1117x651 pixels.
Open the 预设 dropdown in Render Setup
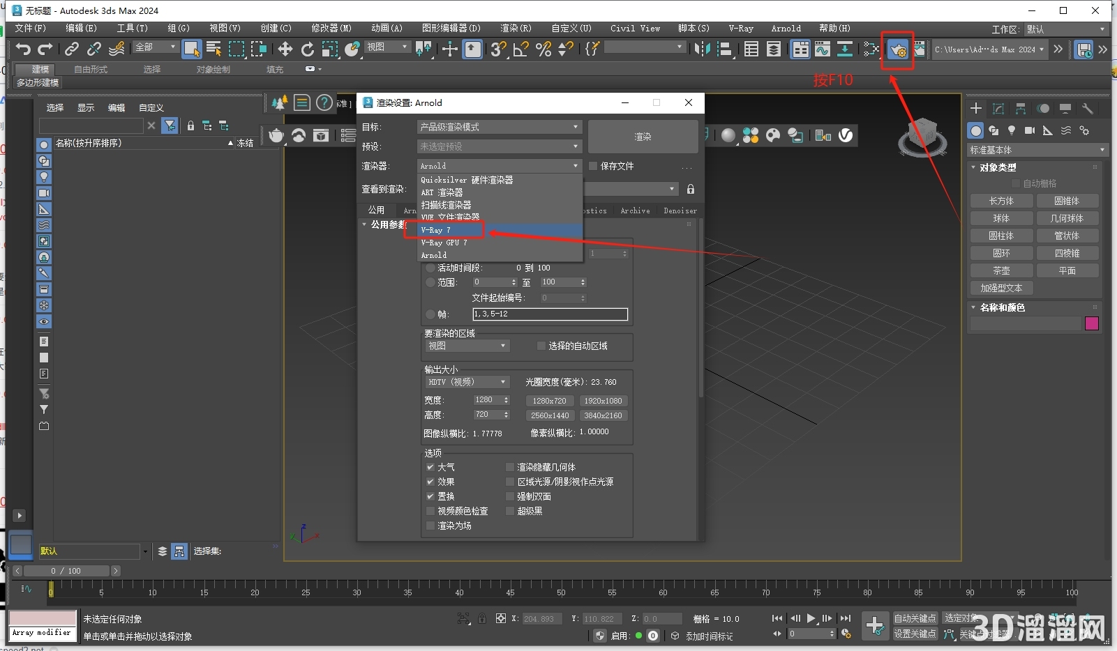499,146
